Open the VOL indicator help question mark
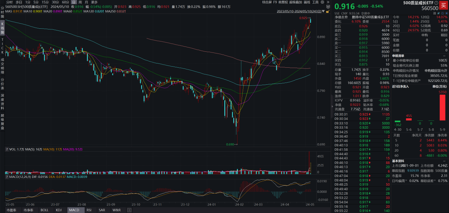Image resolution: width=449 pixels, height=213 pixels. click(7, 150)
